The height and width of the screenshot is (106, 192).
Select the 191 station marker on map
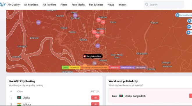pyautogui.click(x=97, y=36)
